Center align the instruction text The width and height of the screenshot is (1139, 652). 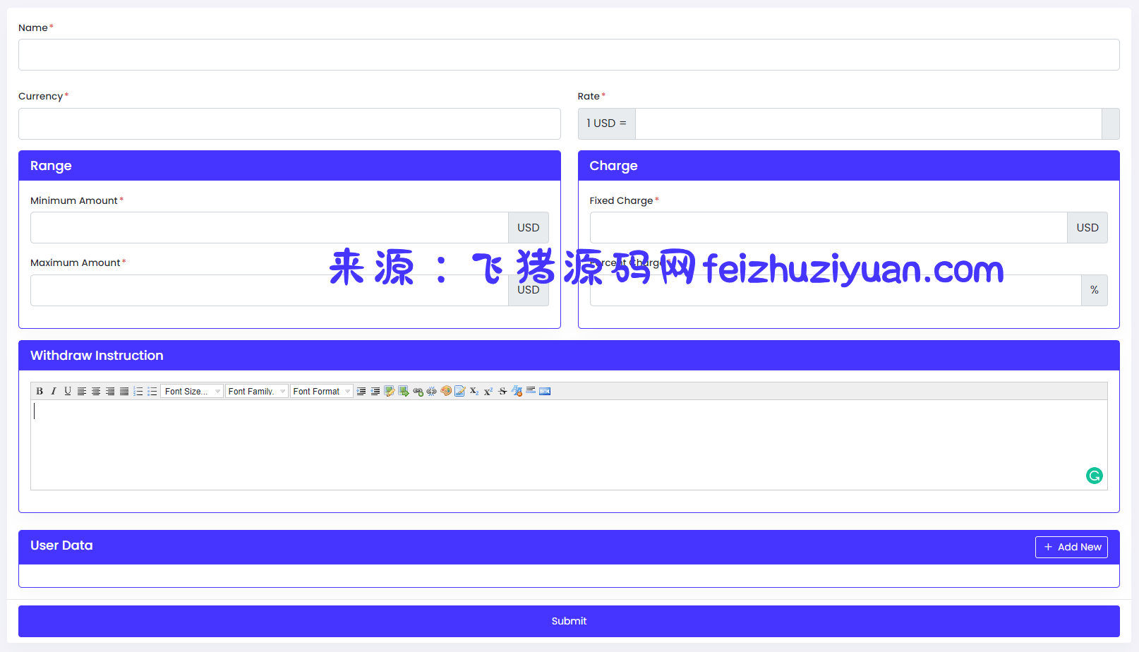96,391
